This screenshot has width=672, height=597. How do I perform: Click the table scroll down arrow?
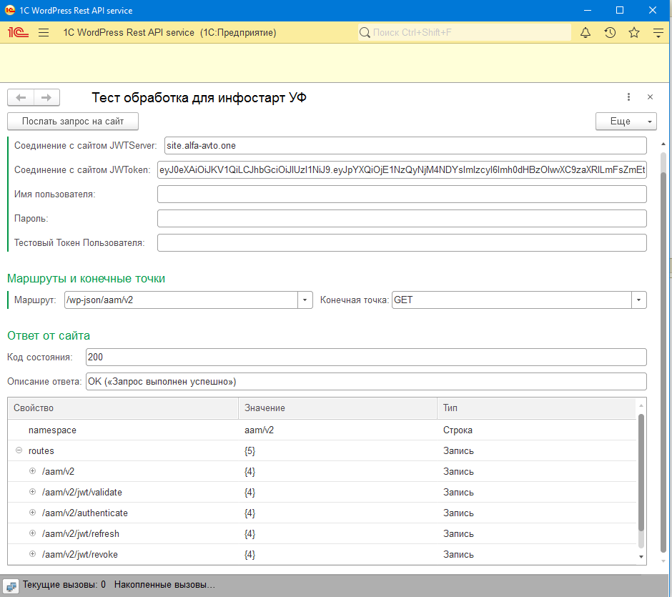[x=641, y=557]
